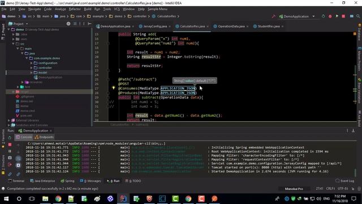Hide the Project tool window

coord(89,24)
